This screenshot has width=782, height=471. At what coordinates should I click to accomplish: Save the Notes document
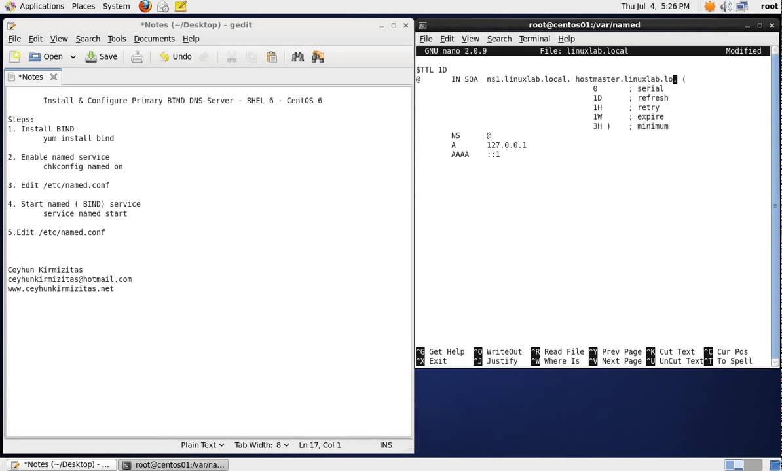pyautogui.click(x=102, y=57)
